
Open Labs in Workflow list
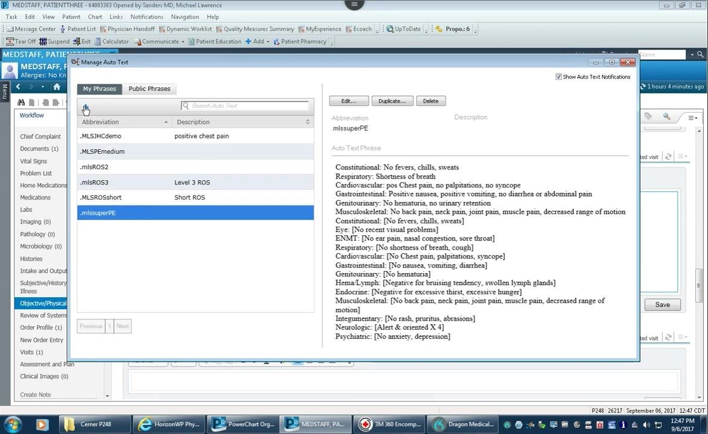(26, 210)
